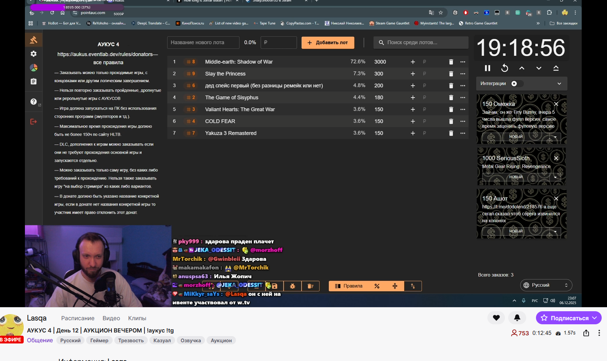Click the bug report icon
607x361 pixels.
pos(292,286)
